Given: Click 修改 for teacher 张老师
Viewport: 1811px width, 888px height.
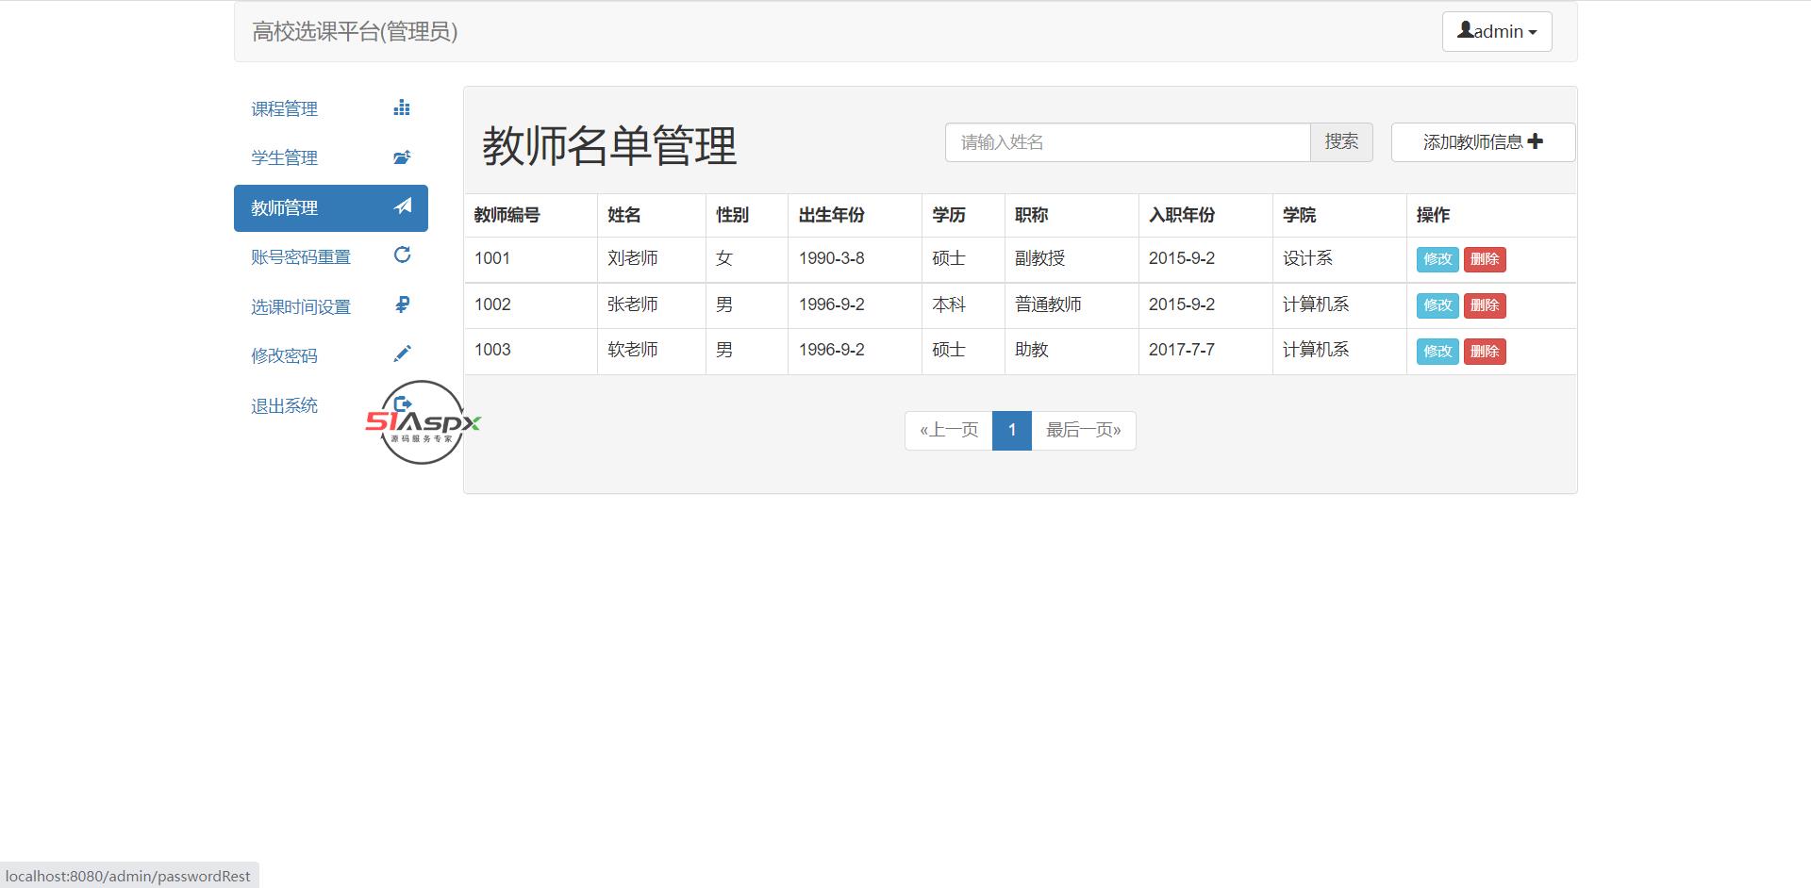Looking at the screenshot, I should click(1437, 305).
